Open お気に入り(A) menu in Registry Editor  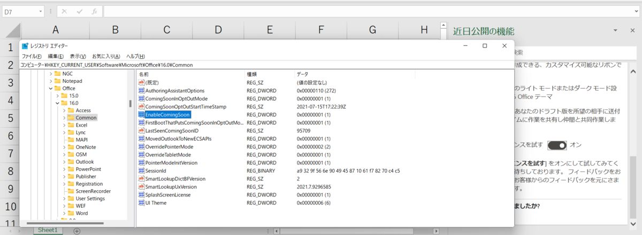point(106,56)
